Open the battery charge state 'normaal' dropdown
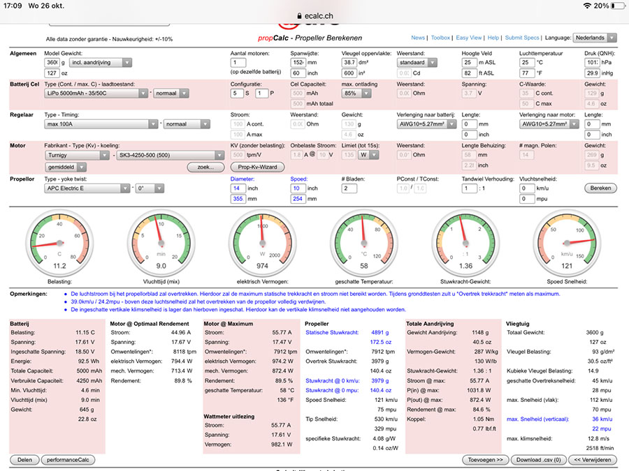Viewport: 629px width, 471px height. (x=171, y=94)
